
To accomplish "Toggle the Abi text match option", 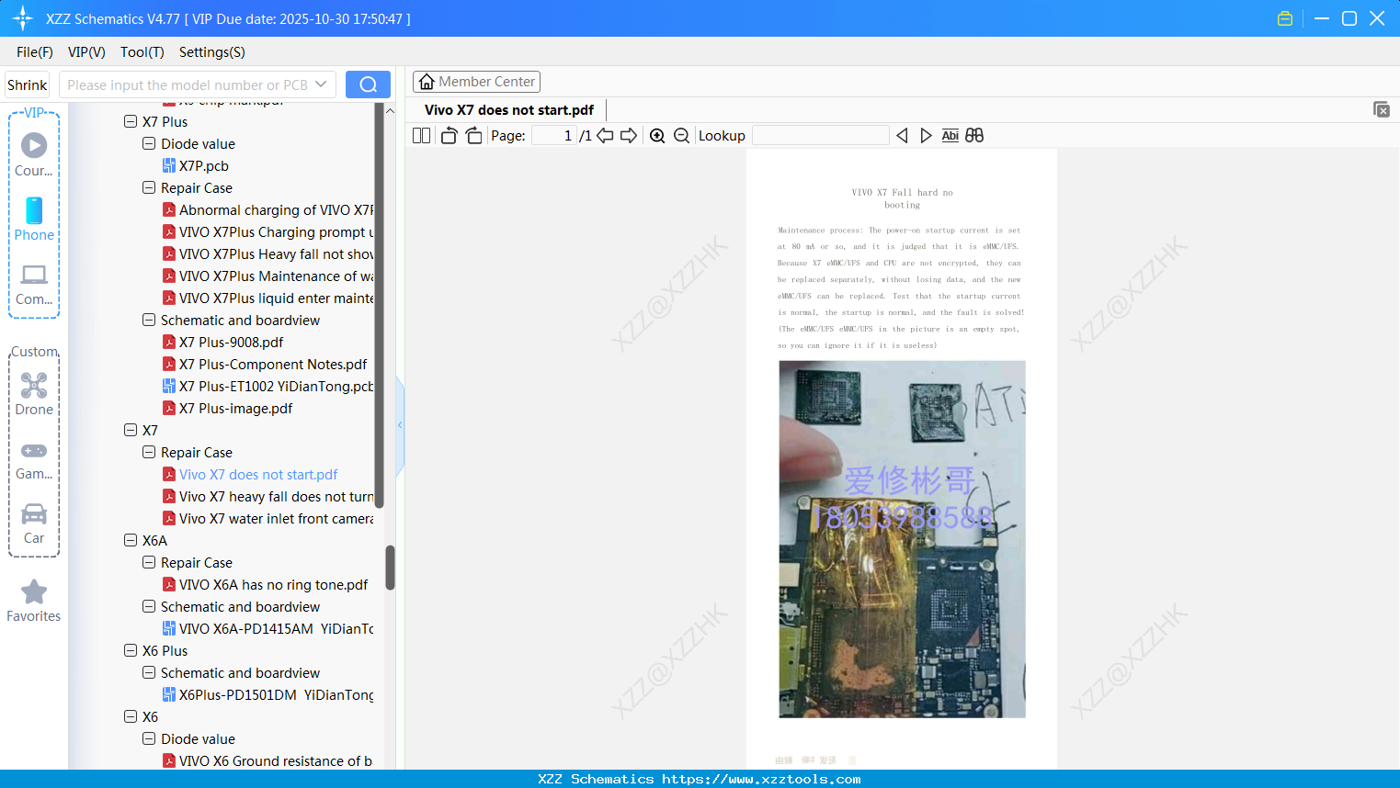I will tap(950, 136).
